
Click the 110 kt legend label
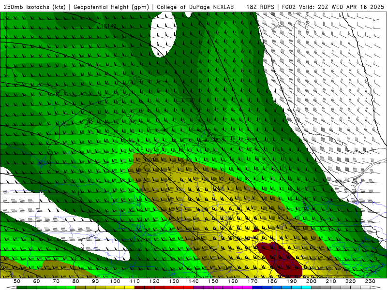(x=135, y=281)
